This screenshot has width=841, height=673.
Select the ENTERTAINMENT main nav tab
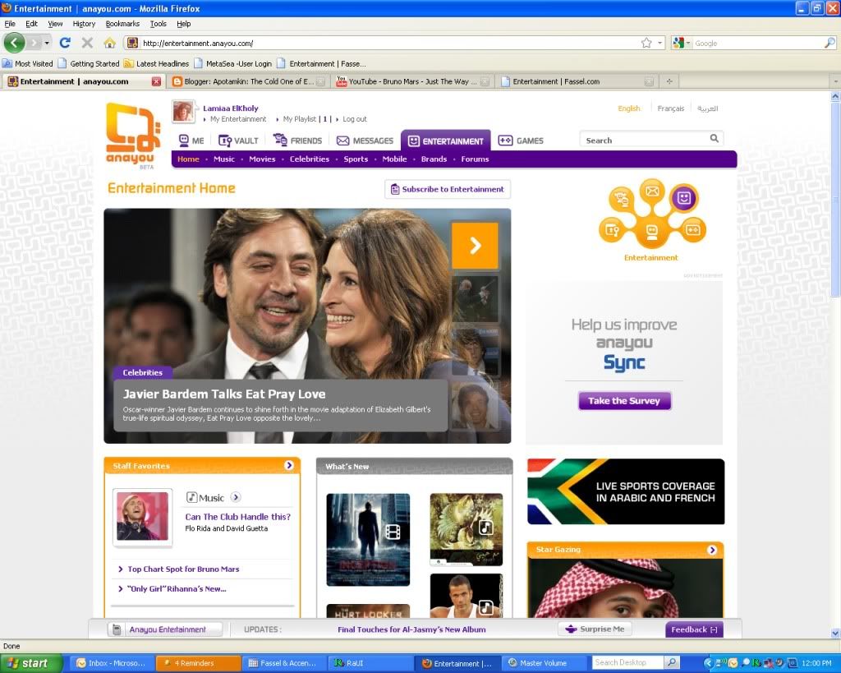(x=446, y=141)
